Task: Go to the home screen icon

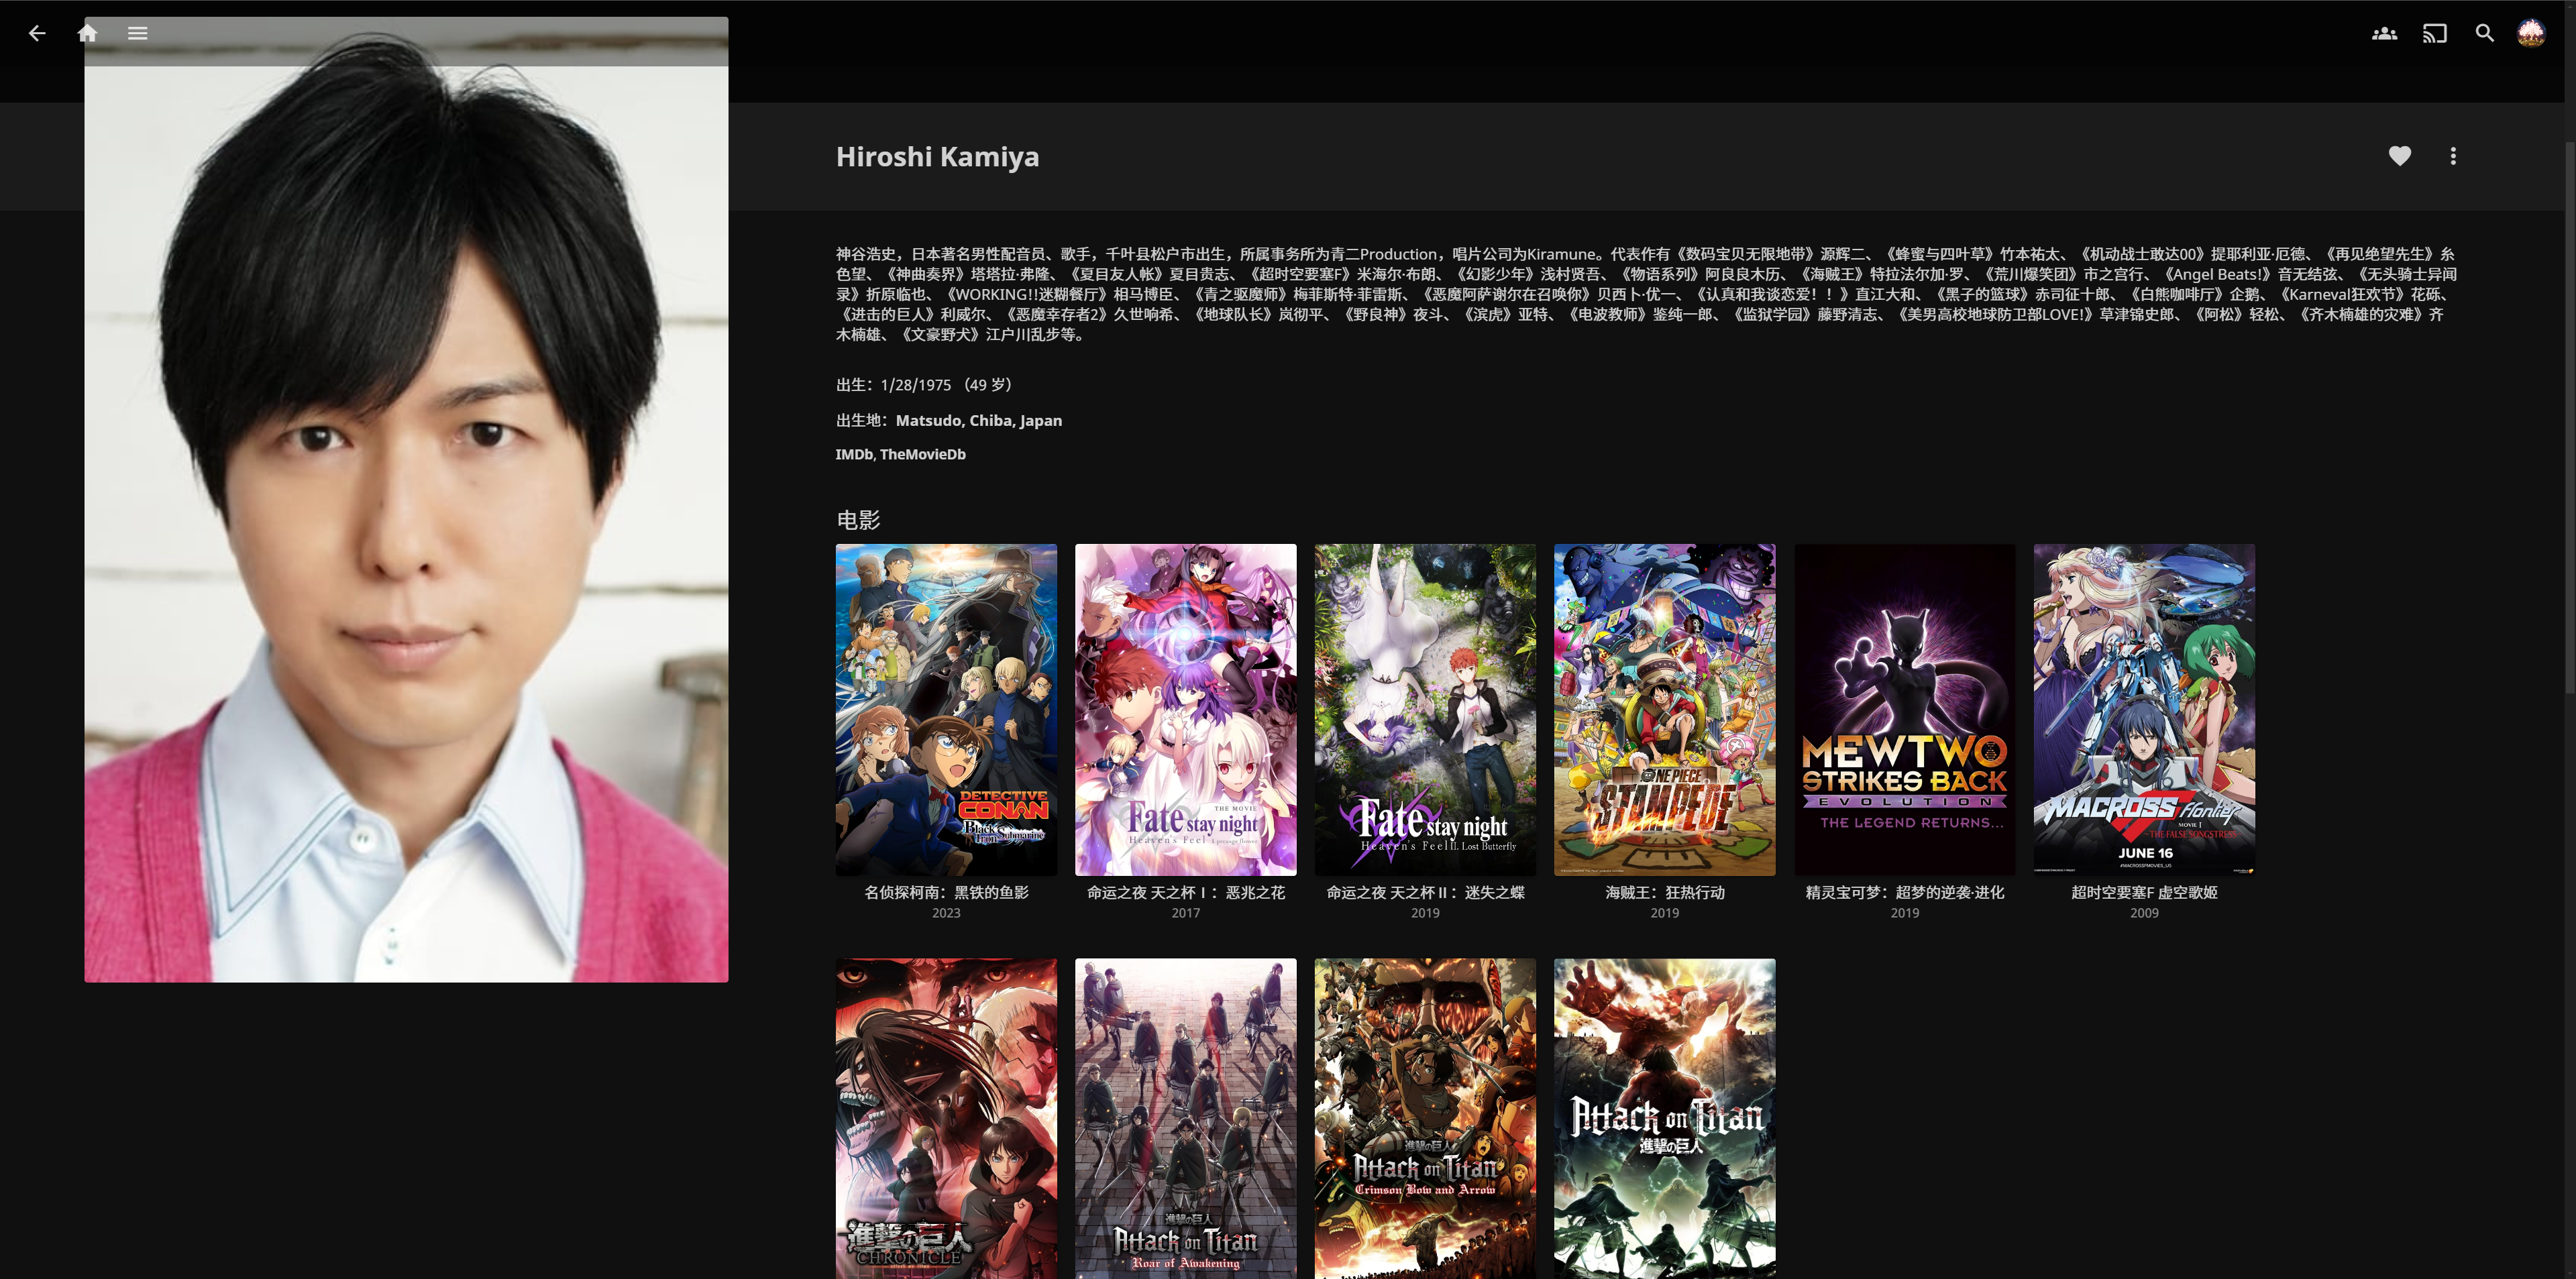Action: [x=87, y=33]
